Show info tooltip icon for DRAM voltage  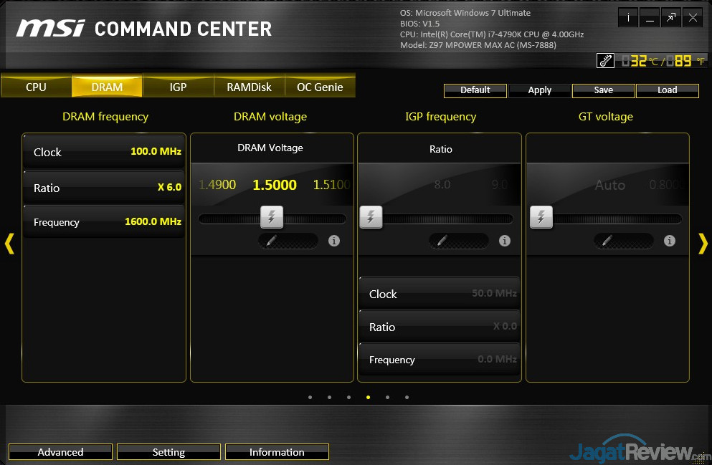[x=333, y=241]
